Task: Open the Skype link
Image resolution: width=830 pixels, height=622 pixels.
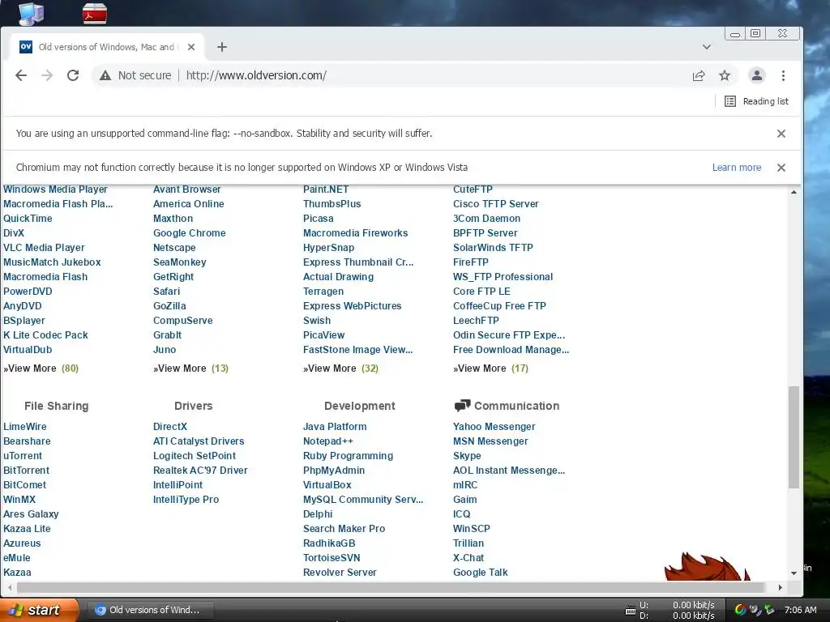Action: (467, 456)
